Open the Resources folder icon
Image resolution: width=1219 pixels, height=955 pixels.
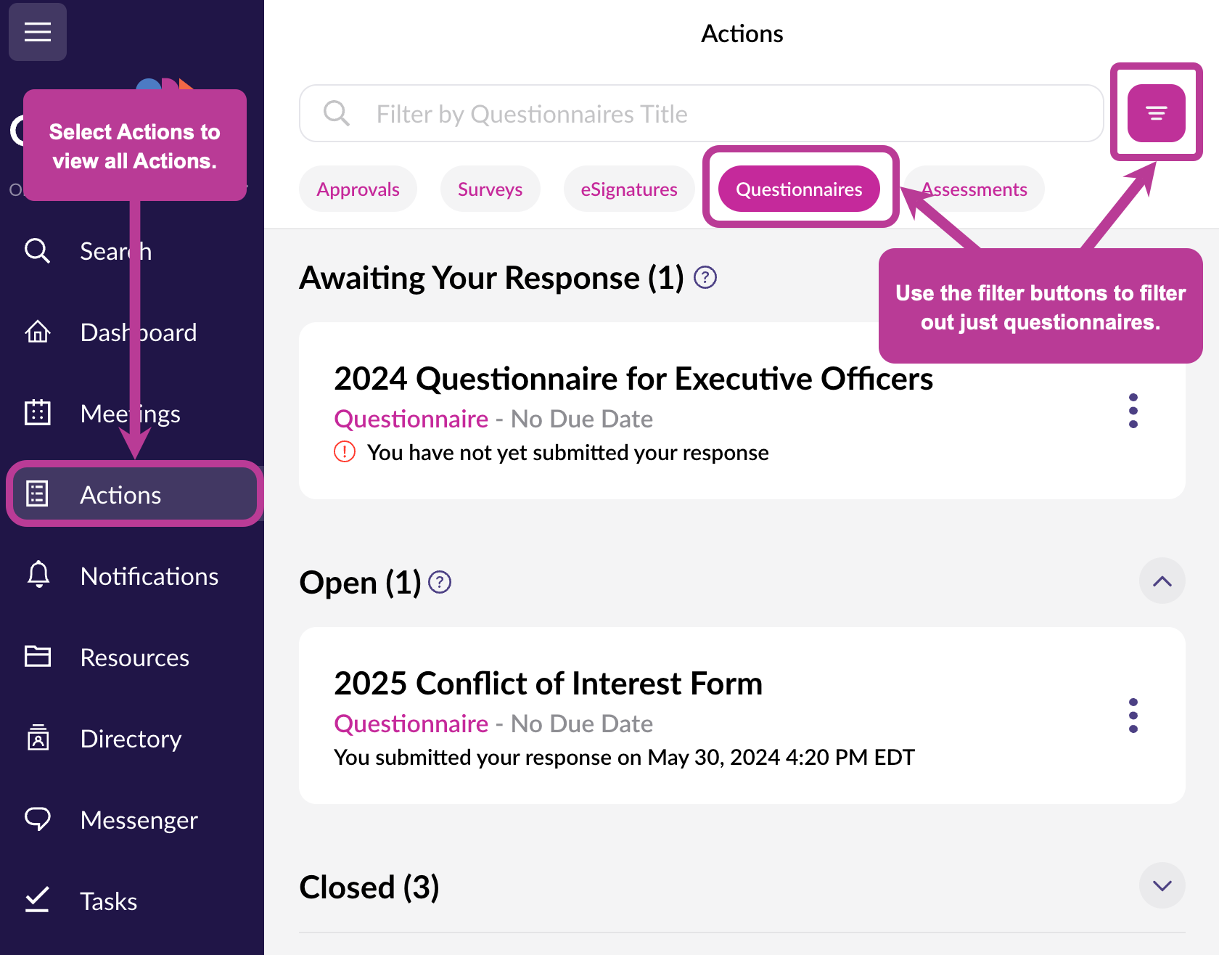coord(38,657)
